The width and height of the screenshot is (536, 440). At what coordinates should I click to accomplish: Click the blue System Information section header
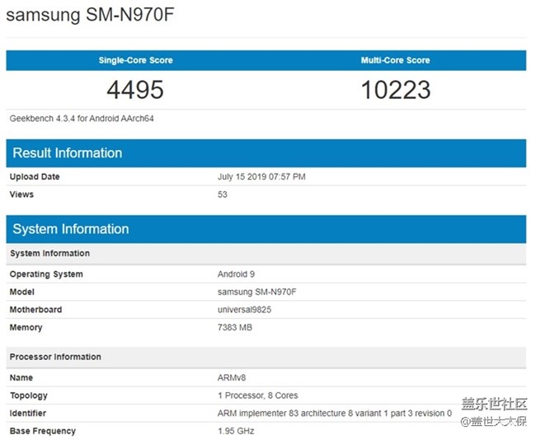[x=266, y=229]
